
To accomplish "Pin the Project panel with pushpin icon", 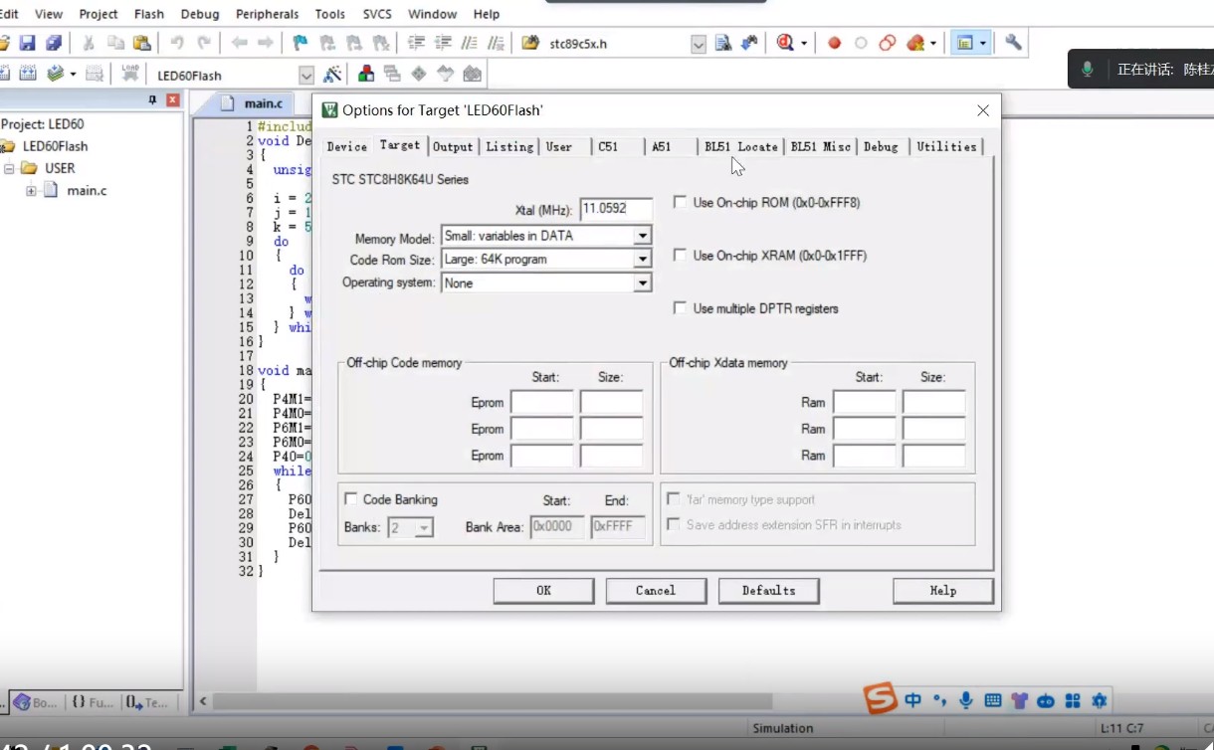I will 152,99.
